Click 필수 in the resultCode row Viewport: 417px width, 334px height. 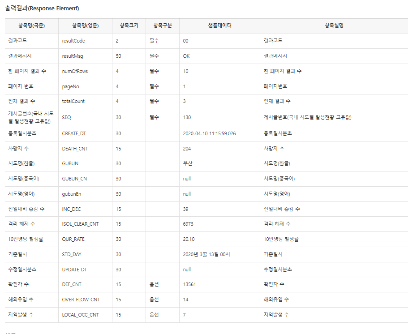(x=154, y=41)
